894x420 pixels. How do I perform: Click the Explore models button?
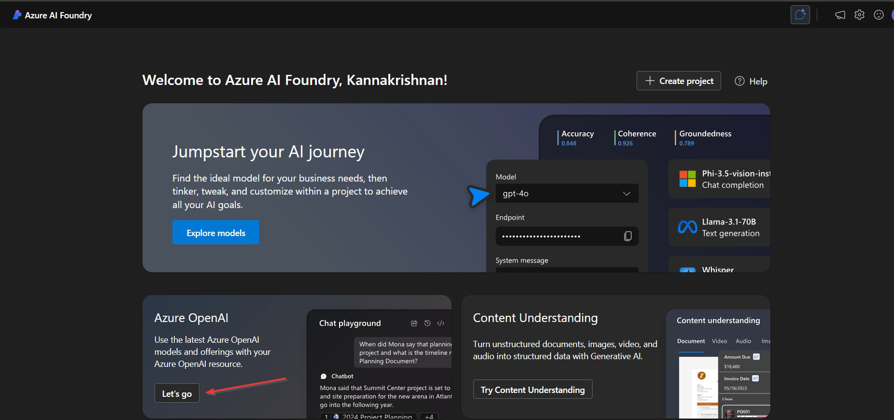(216, 232)
